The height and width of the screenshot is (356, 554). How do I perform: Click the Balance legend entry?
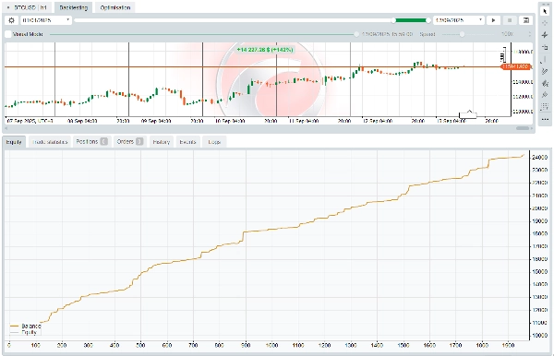[x=26, y=326]
